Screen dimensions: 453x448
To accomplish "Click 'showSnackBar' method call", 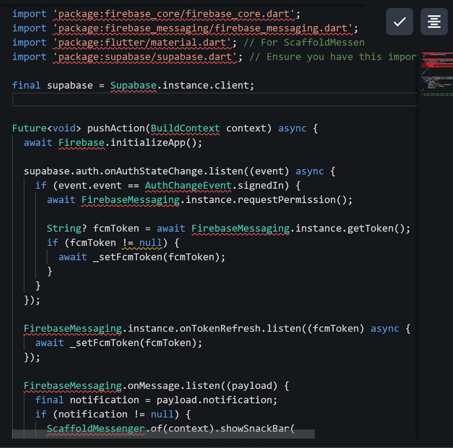I will click(x=255, y=428).
